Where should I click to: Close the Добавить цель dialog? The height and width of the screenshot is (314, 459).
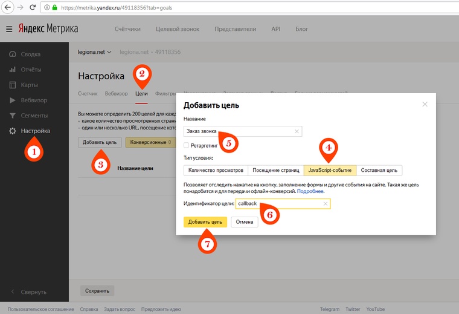click(425, 104)
